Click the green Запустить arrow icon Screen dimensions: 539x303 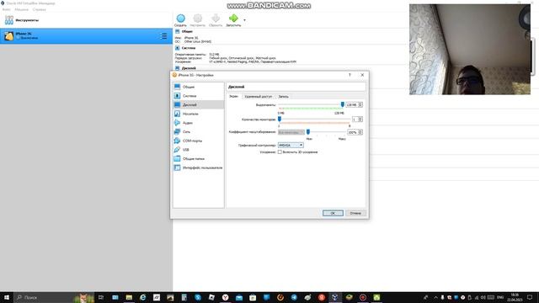click(233, 19)
